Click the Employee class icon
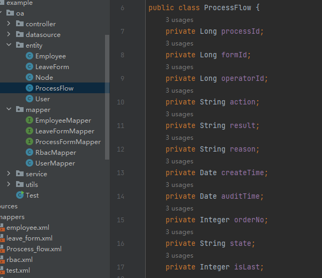The width and height of the screenshot is (322, 278). [x=29, y=56]
